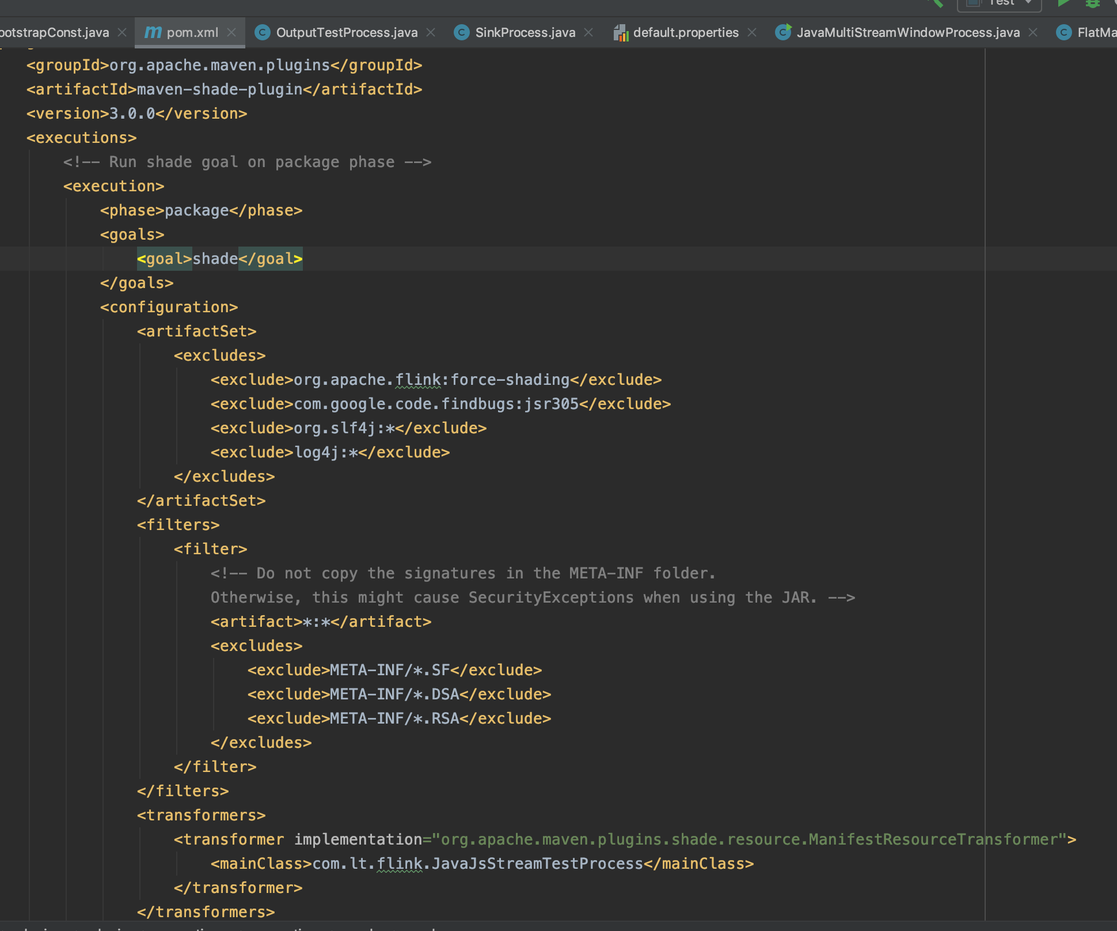Place cursor on the highlighted goal shade line

pyautogui.click(x=219, y=259)
